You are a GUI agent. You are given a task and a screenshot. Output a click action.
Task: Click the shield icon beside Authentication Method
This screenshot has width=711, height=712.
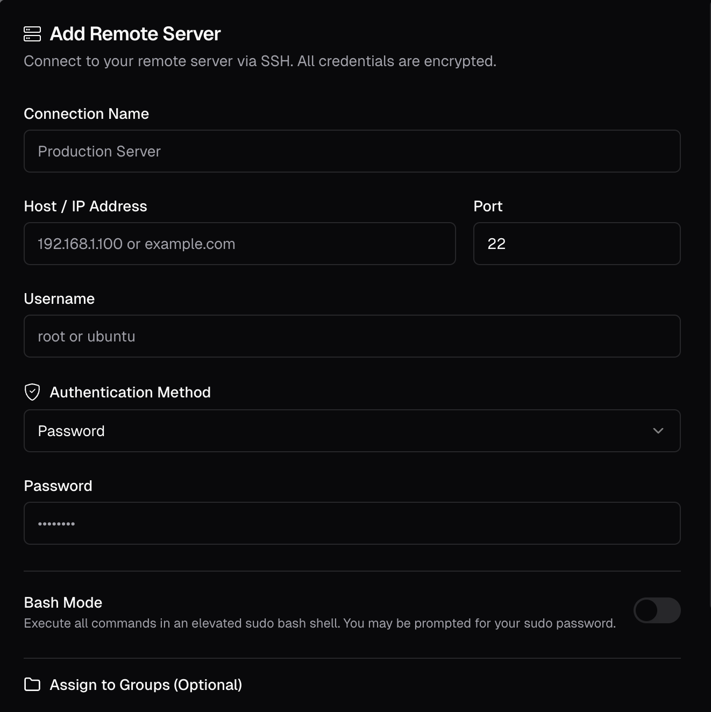32,392
